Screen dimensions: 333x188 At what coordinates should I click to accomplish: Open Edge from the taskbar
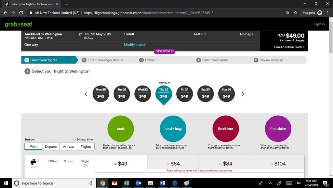point(175,183)
